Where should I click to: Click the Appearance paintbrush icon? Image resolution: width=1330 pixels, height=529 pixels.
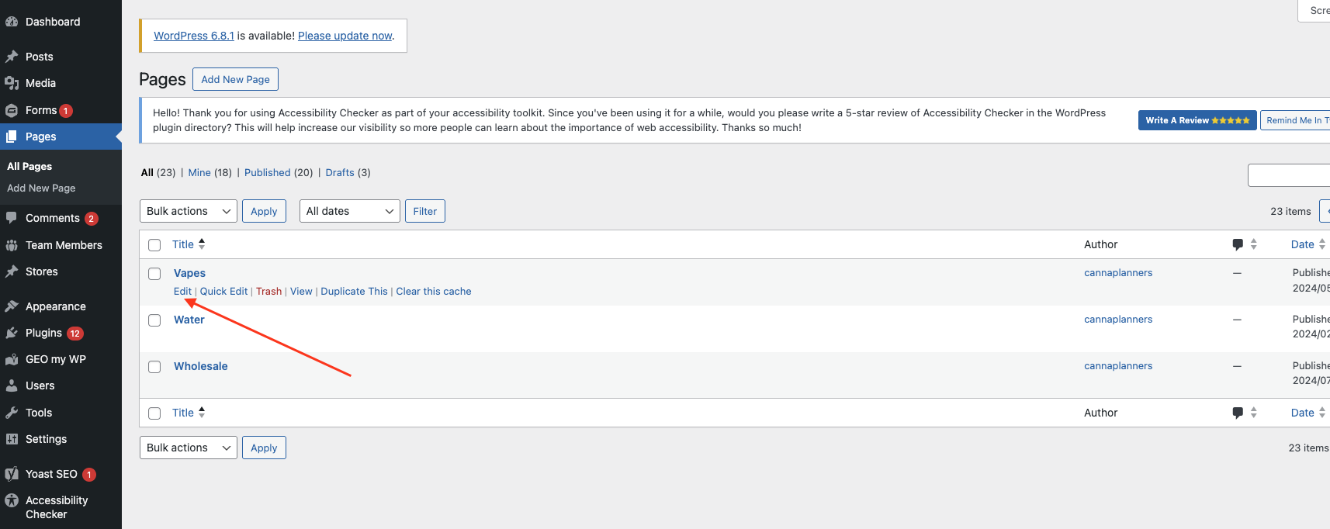click(x=12, y=306)
